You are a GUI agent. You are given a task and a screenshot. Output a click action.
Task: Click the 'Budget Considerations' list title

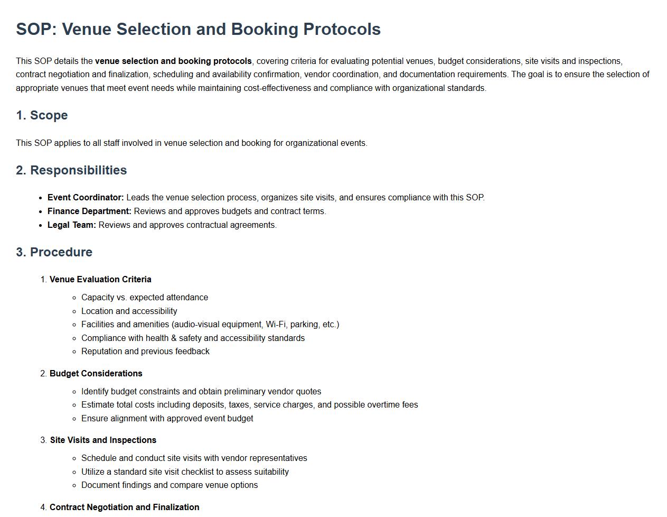[x=96, y=374]
